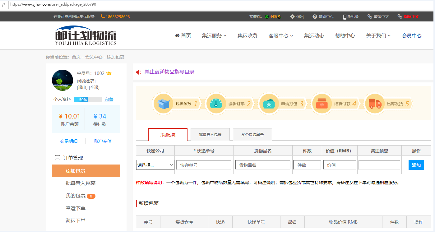Click the ¥ 34 pending payment amount
435x232 pixels.
[x=100, y=116]
